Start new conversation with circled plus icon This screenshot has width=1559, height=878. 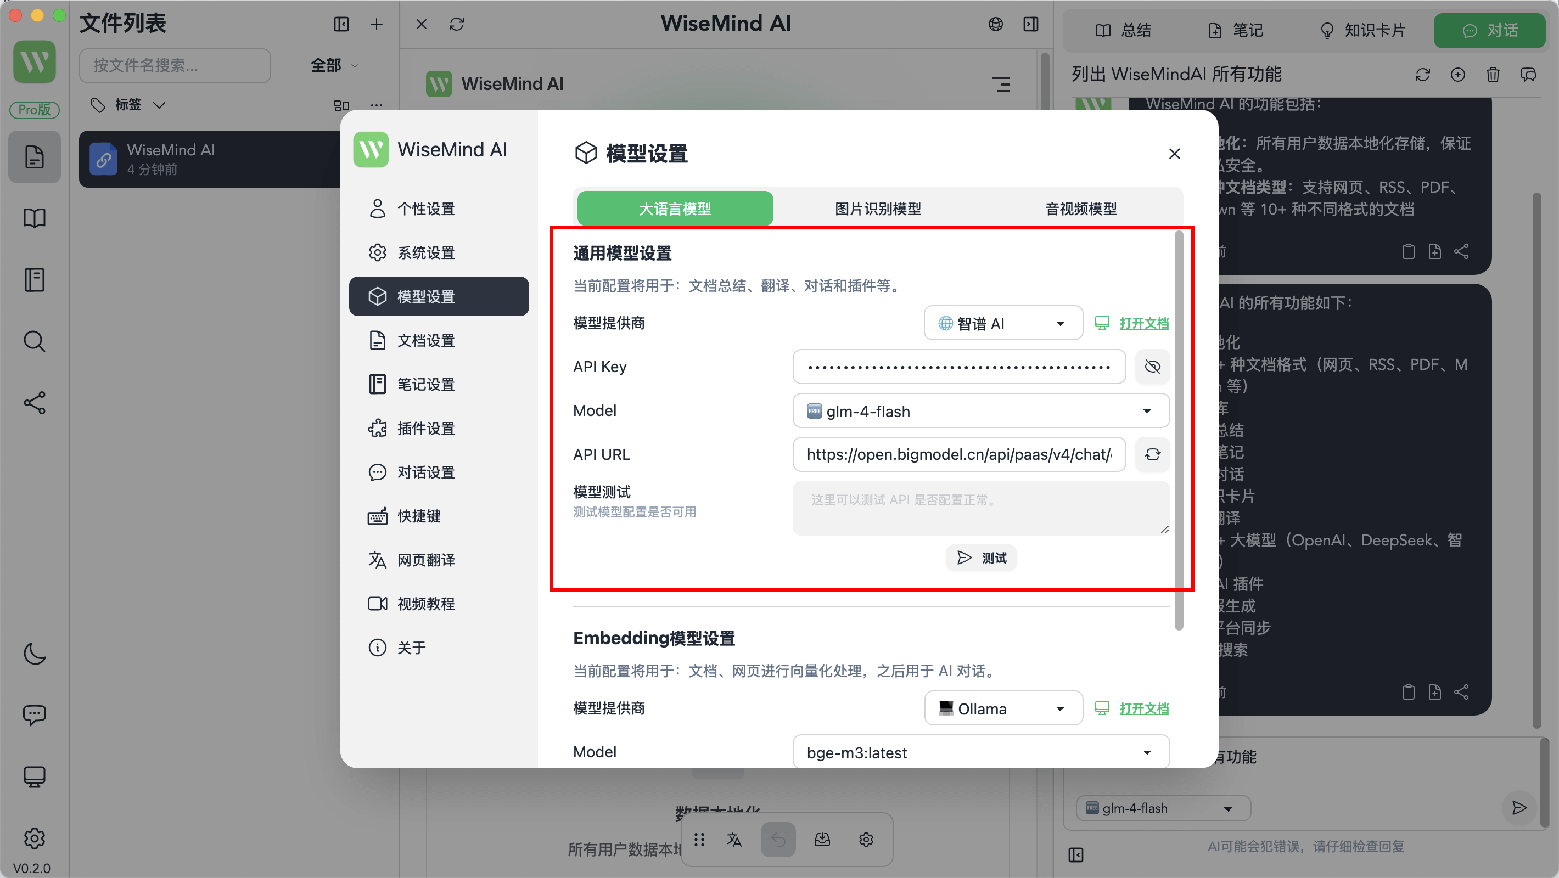1458,75
